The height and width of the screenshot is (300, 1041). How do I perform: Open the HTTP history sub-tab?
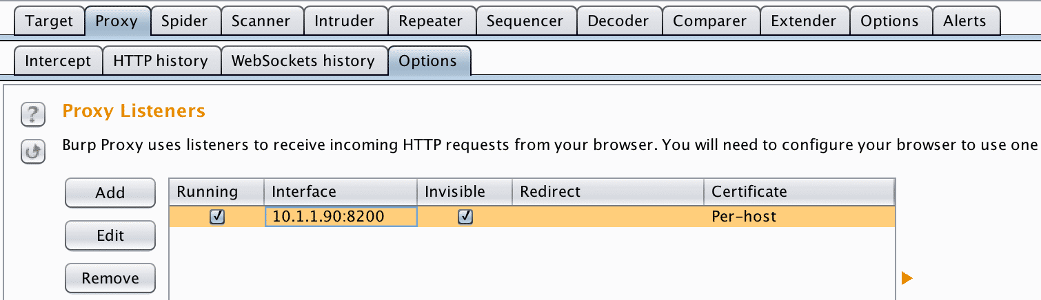click(161, 61)
